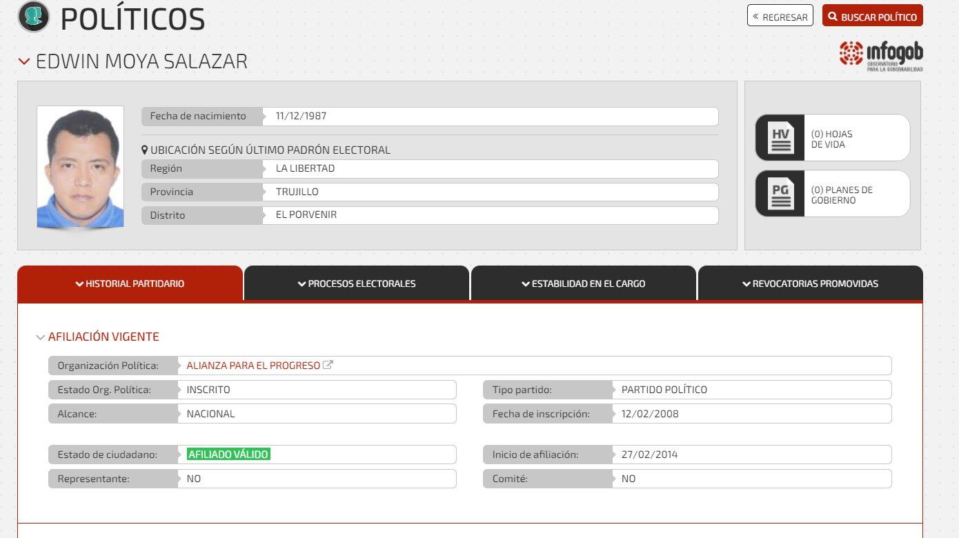Image resolution: width=959 pixels, height=538 pixels.
Task: Open the Estabilidad en el Cargo tab
Action: (583, 283)
